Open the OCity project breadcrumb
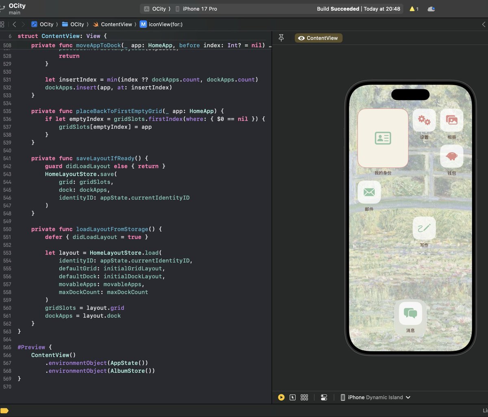The image size is (488, 417). (x=43, y=24)
